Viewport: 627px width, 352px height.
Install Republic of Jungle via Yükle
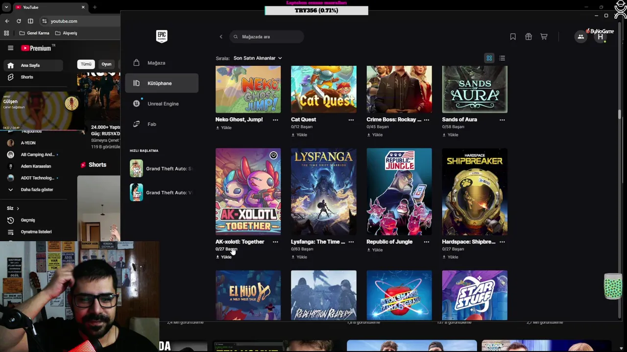tap(374, 250)
